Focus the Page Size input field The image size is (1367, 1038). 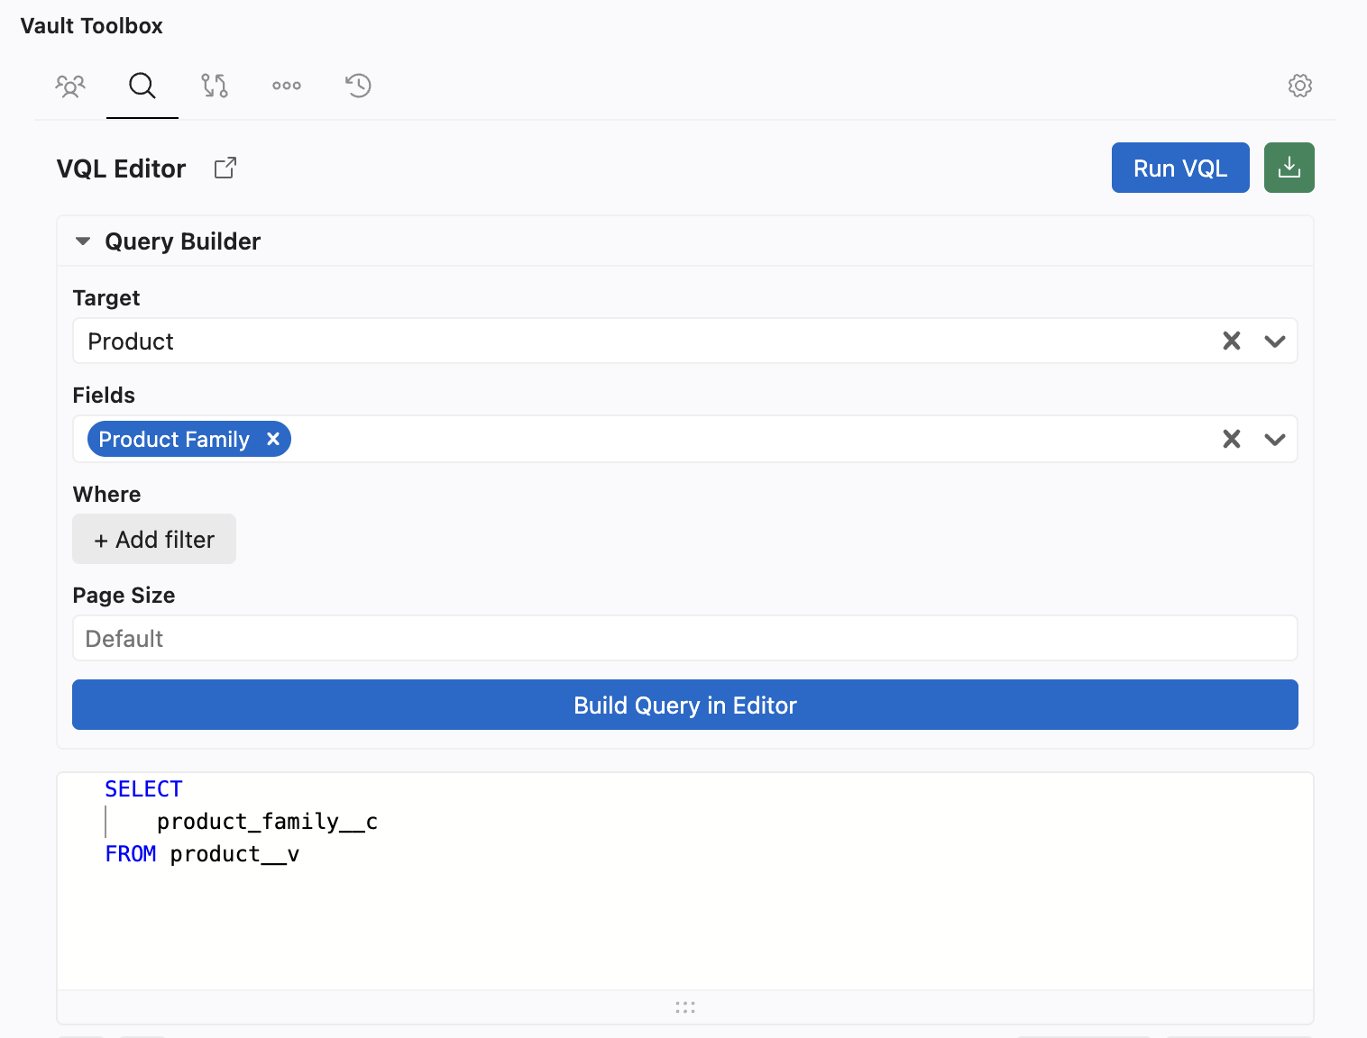pos(685,638)
